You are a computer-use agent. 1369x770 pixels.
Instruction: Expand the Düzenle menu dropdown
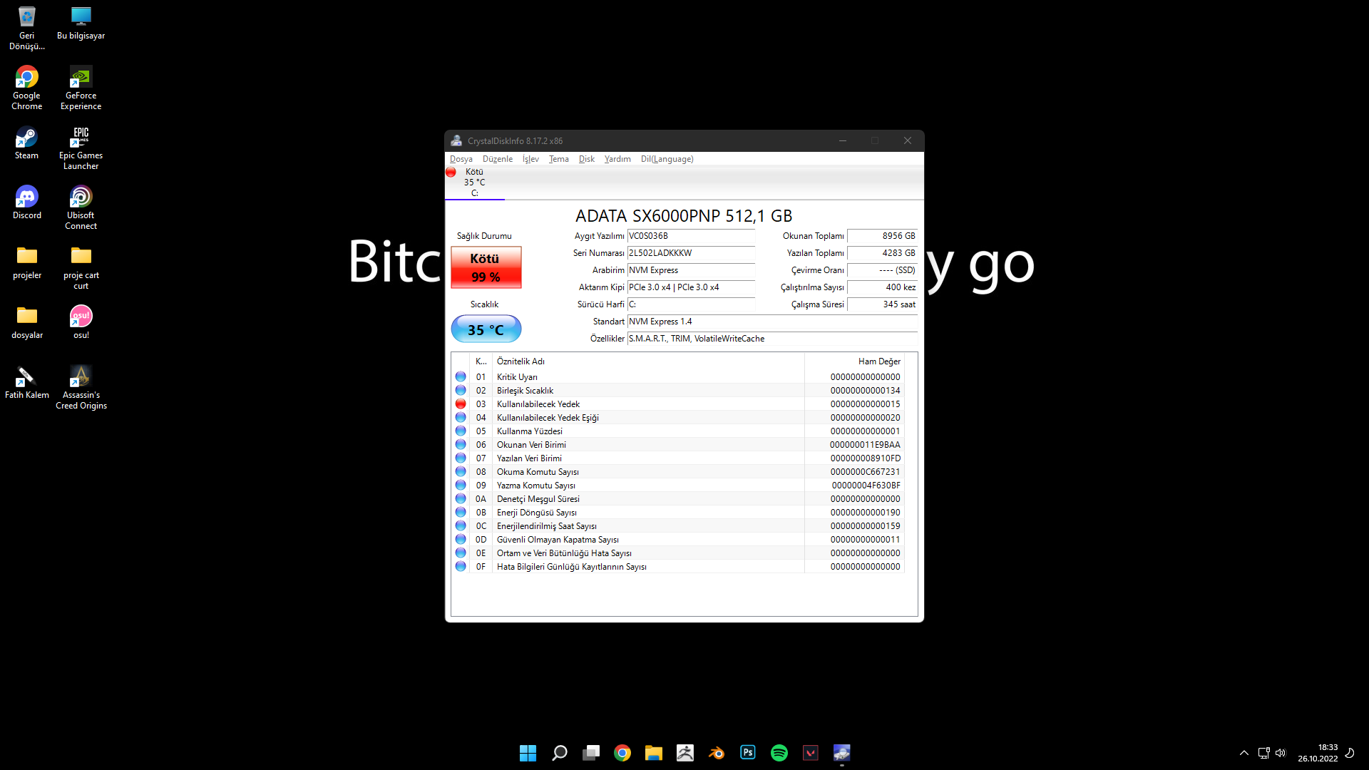tap(496, 158)
